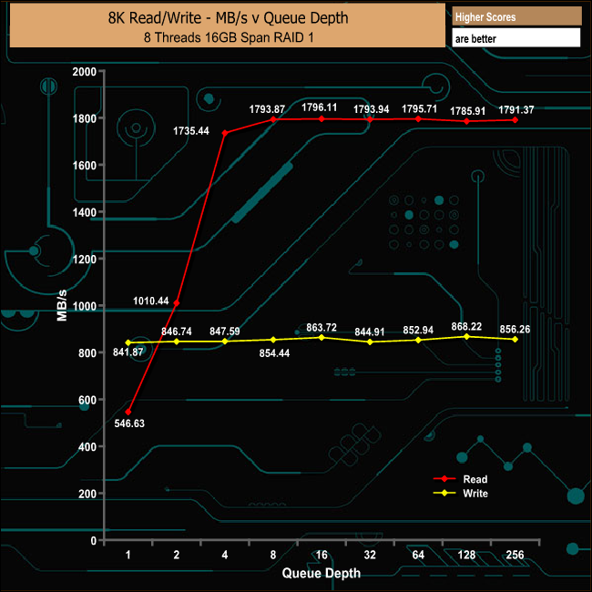Image resolution: width=592 pixels, height=592 pixels.
Task: Click the Write data label 863.72
Action: pos(322,327)
